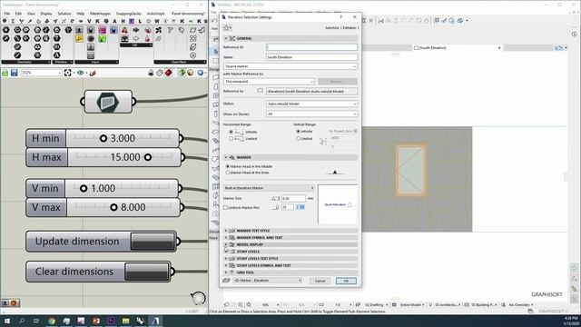Open The viewpoint dropdown
Image resolution: width=581 pixels, height=327 pixels.
(269, 81)
